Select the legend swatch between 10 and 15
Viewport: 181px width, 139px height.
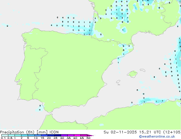pyautogui.click(x=38, y=135)
